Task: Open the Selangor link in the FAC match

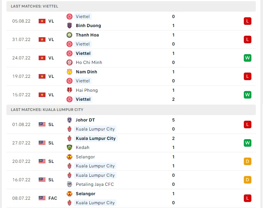Action: [86, 194]
